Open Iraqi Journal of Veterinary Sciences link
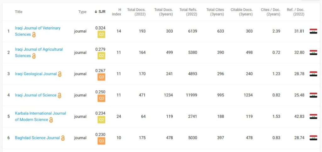The width and height of the screenshot is (322, 152). (37, 28)
